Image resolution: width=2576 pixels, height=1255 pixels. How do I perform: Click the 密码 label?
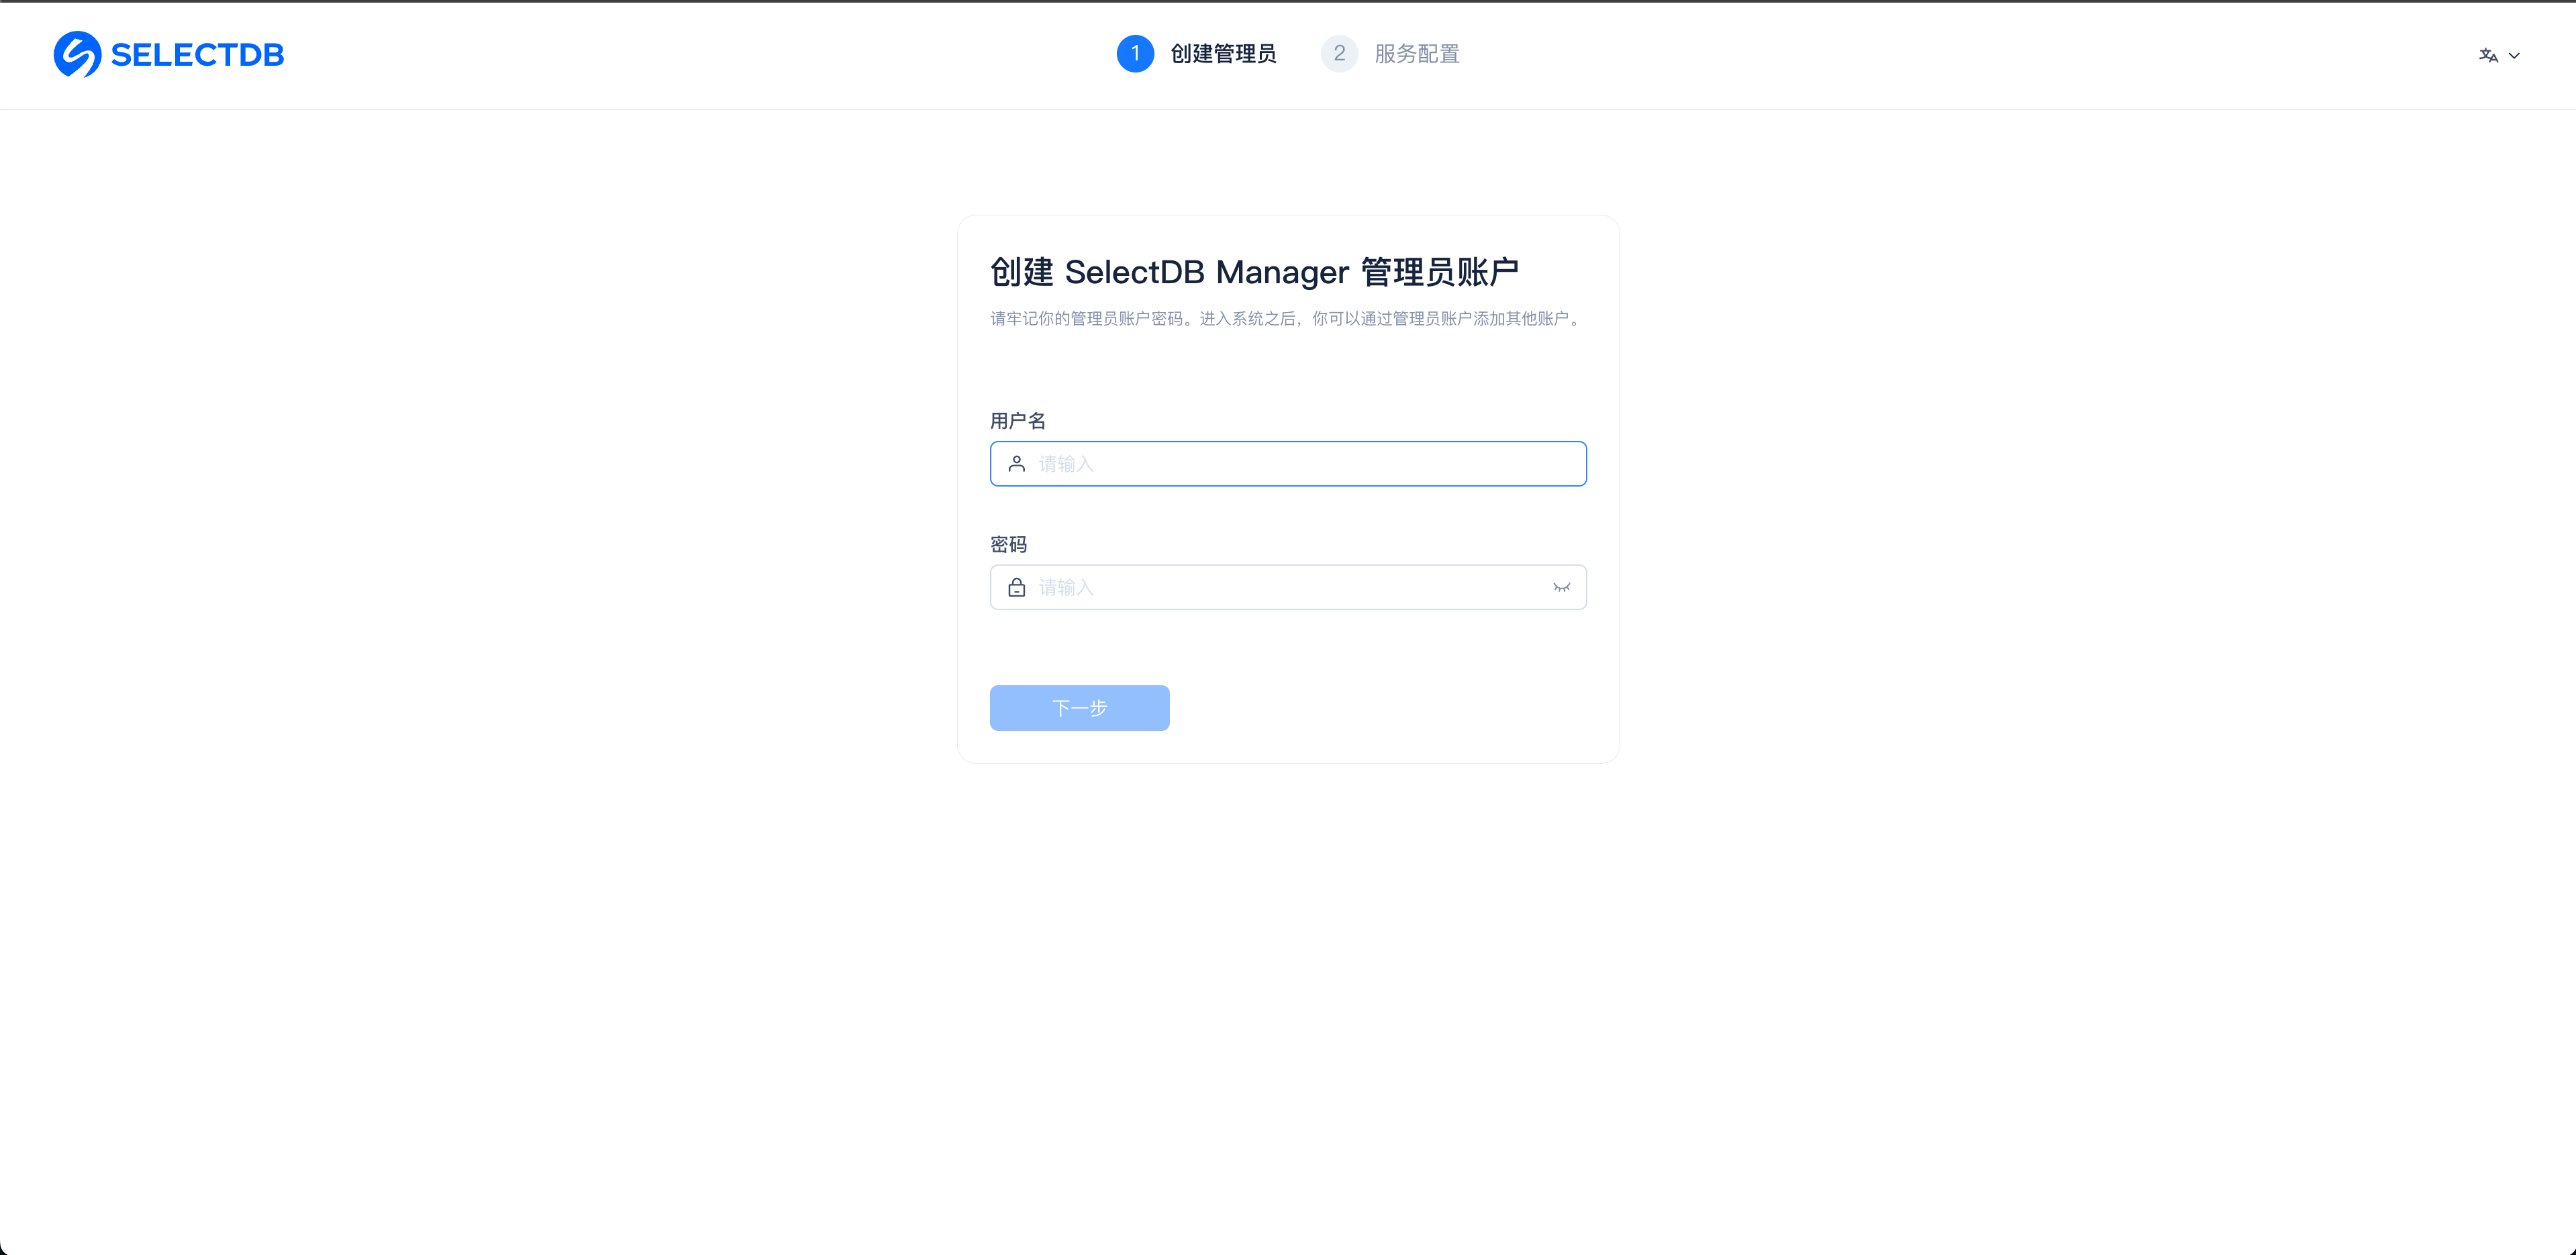tap(1009, 544)
